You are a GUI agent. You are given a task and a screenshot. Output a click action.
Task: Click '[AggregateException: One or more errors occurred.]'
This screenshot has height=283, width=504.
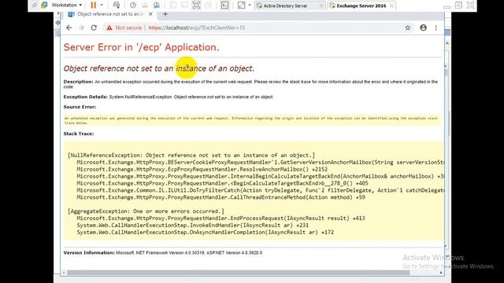[x=146, y=211]
